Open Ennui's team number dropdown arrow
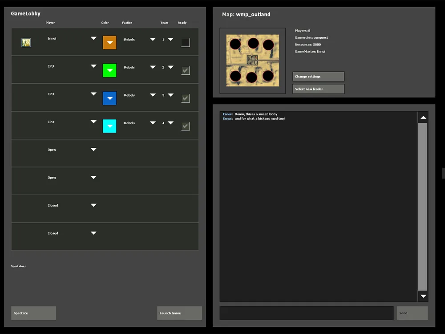Image resolution: width=445 pixels, height=334 pixels. click(170, 39)
